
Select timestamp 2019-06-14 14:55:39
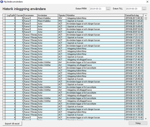pyautogui.click(x=134, y=109)
